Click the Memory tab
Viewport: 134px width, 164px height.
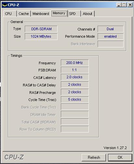pos(59,13)
